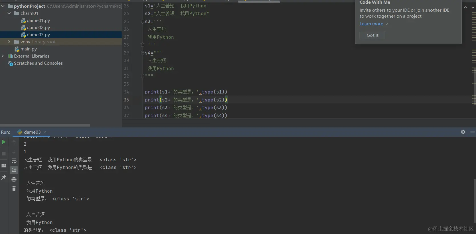Open Run panel settings gear
This screenshot has height=234, width=476.
coord(463,132)
